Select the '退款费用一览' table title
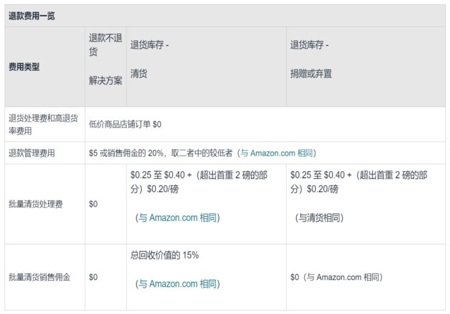Viewport: 450px width, 314px height. pyautogui.click(x=31, y=16)
